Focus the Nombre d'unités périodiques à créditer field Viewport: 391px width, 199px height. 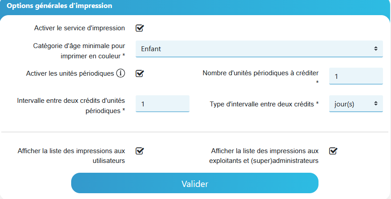click(356, 76)
